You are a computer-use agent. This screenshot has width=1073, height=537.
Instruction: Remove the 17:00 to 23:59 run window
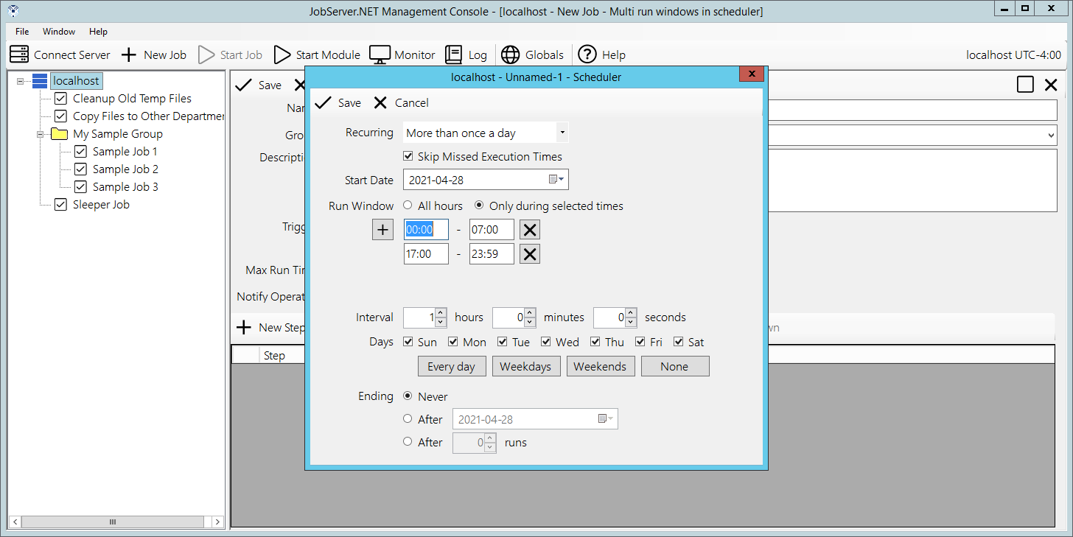point(529,253)
